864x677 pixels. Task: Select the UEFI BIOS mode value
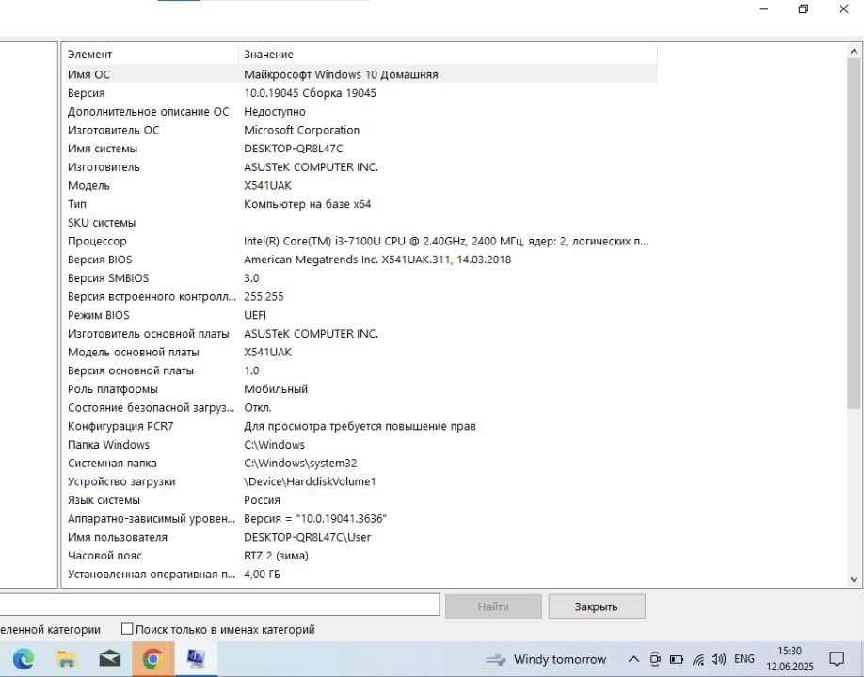pos(255,315)
